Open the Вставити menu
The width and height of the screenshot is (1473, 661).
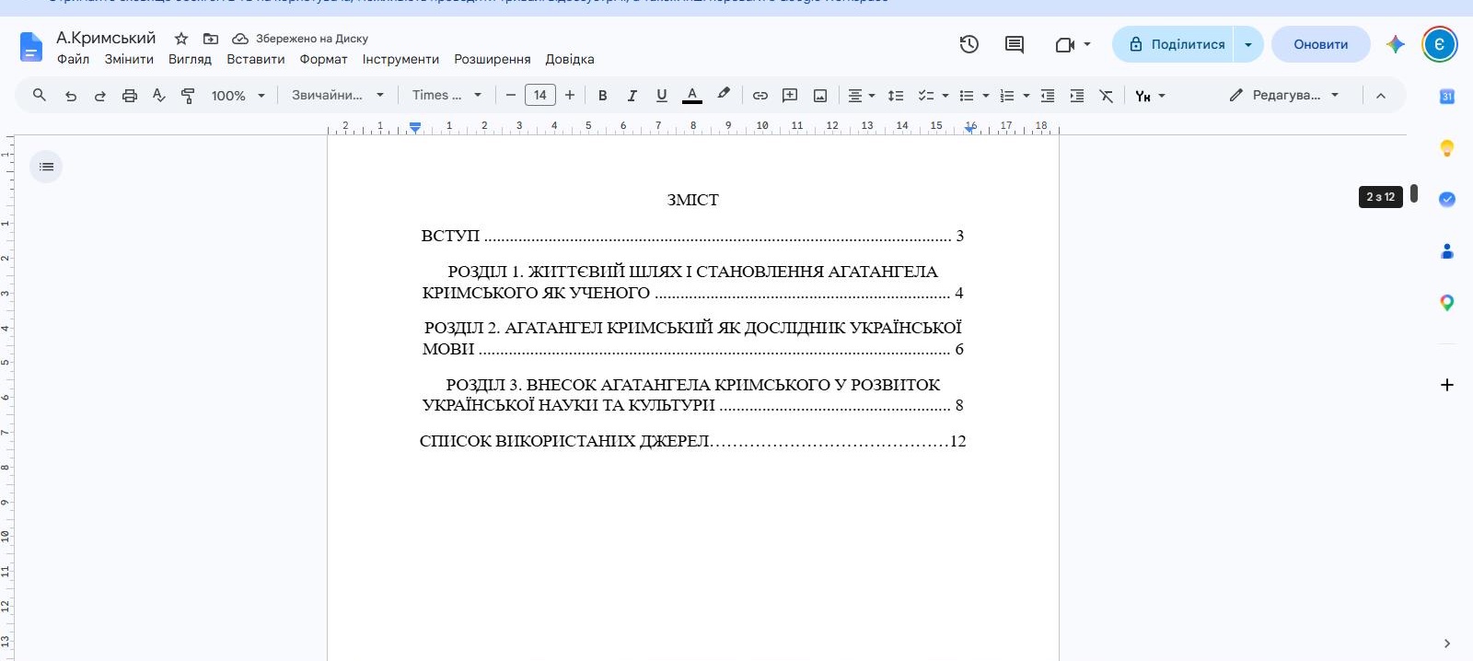tap(256, 59)
